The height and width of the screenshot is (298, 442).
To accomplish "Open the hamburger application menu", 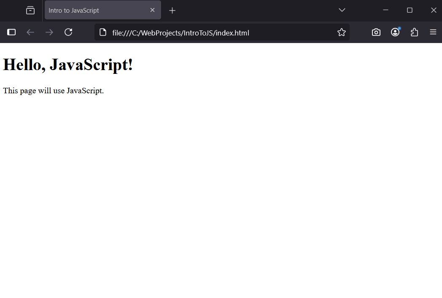I will click(433, 33).
